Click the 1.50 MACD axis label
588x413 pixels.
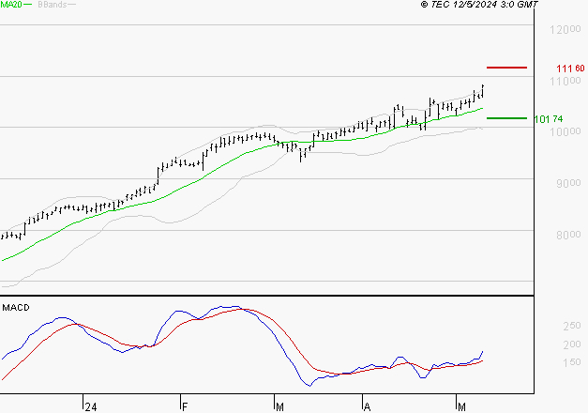click(572, 362)
